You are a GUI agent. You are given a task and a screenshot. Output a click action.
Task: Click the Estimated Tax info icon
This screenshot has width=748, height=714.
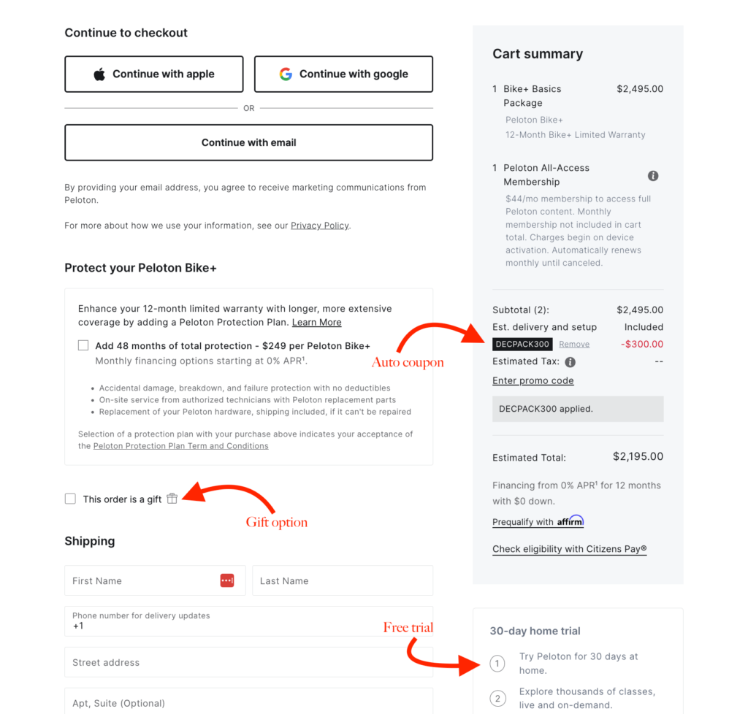coord(570,361)
